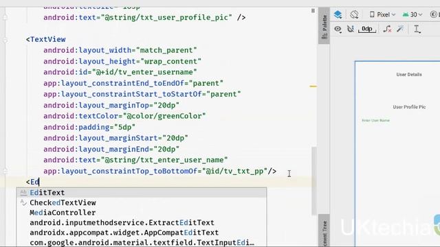Click the android:layout_height="wrap_content" line
Viewport: 440px width, 247px height.
[122, 61]
